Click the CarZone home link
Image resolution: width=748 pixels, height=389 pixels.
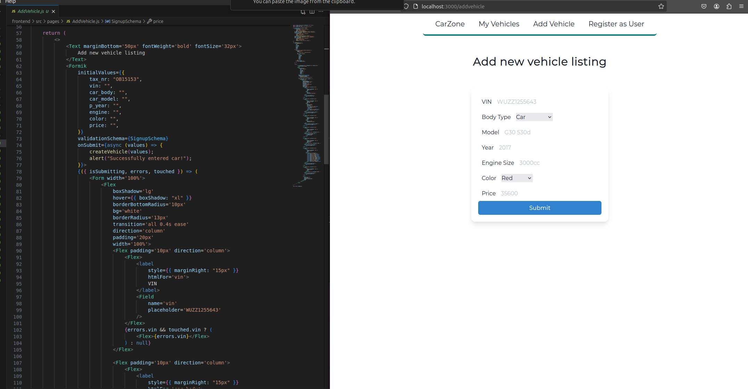450,24
